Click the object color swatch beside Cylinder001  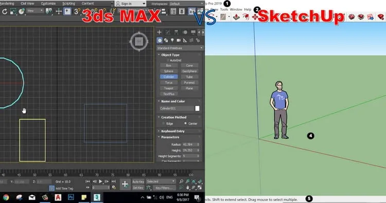click(197, 108)
